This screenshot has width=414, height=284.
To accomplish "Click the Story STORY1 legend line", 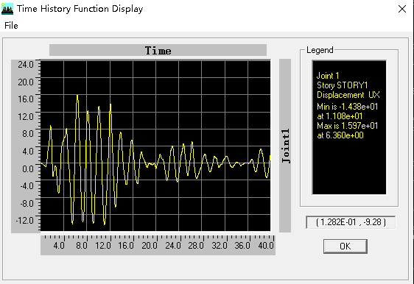I will pyautogui.click(x=343, y=85).
